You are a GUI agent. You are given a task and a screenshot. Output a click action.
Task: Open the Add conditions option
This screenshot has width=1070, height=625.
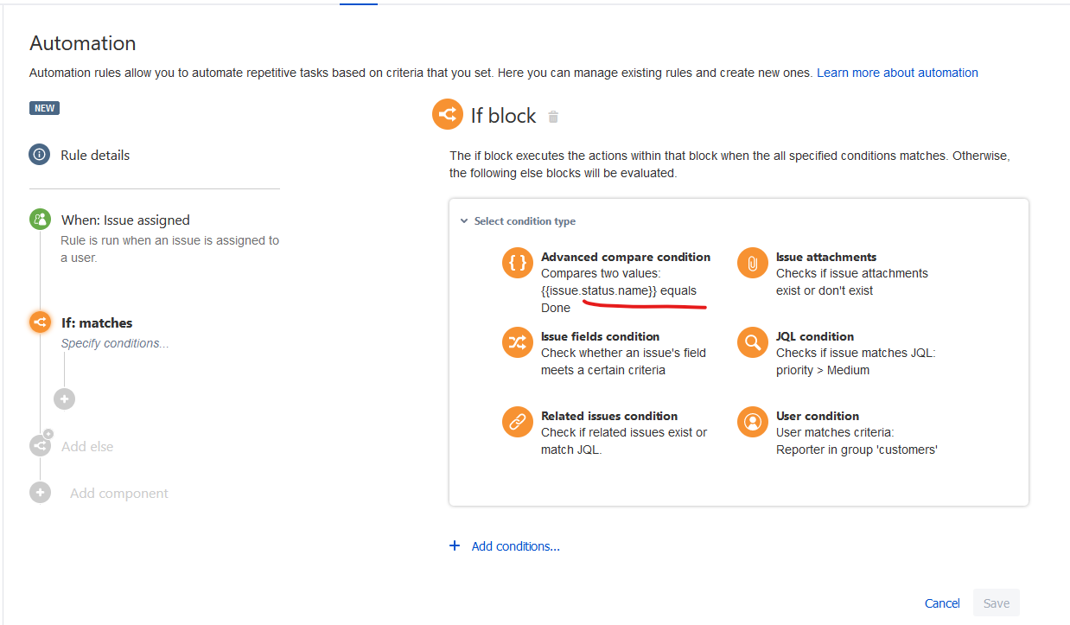(x=515, y=546)
